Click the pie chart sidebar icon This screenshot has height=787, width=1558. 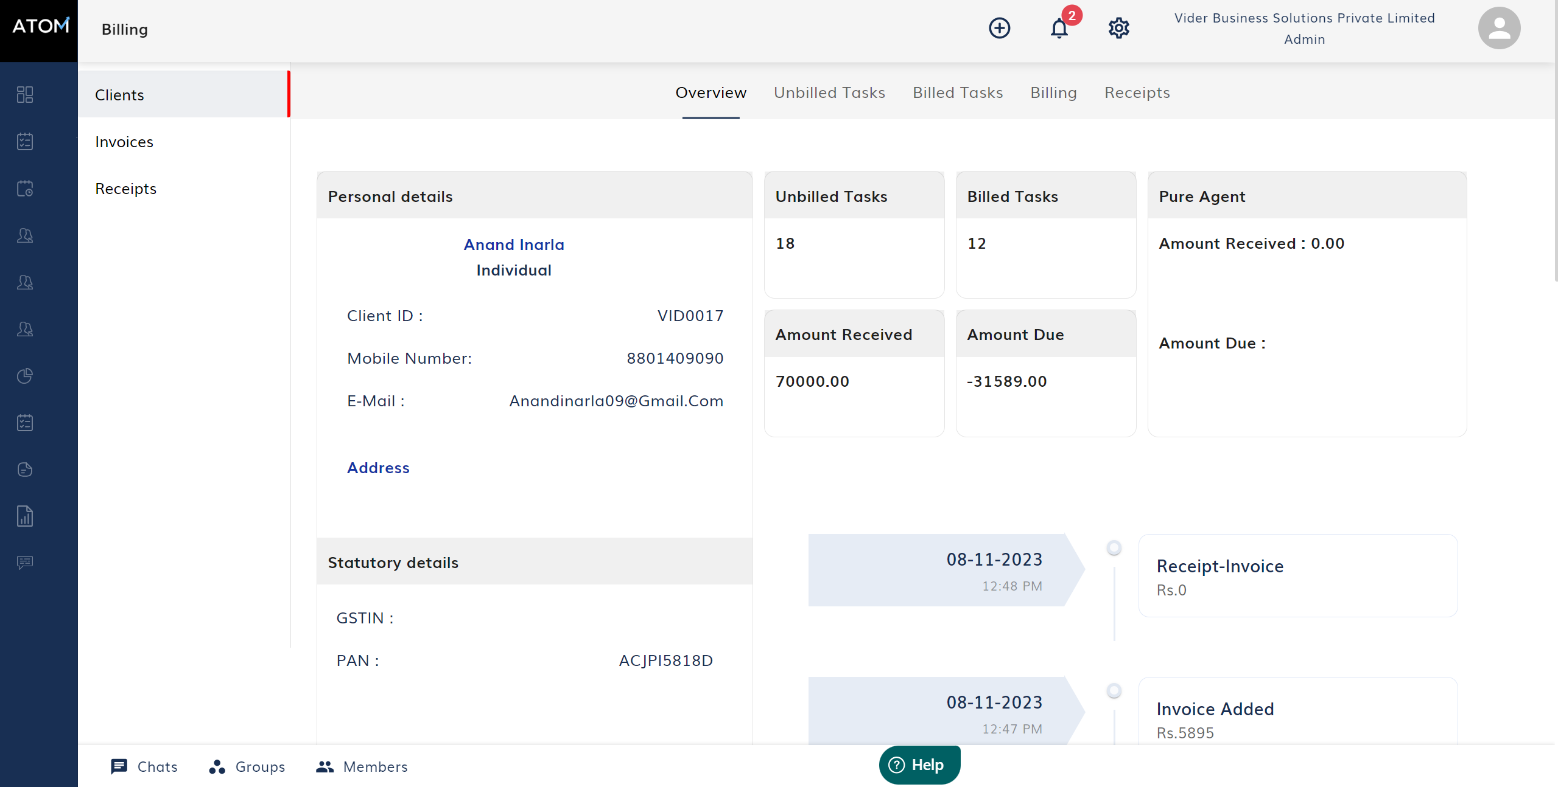(25, 376)
